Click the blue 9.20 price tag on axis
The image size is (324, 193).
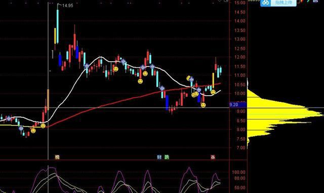238,105
